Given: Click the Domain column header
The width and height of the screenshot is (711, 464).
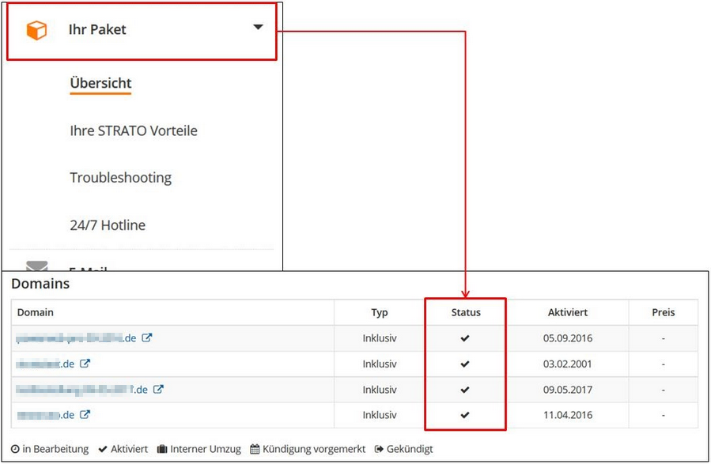Looking at the screenshot, I should pyautogui.click(x=36, y=312).
